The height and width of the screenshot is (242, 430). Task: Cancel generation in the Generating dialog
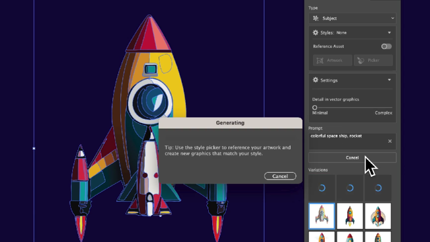click(280, 176)
